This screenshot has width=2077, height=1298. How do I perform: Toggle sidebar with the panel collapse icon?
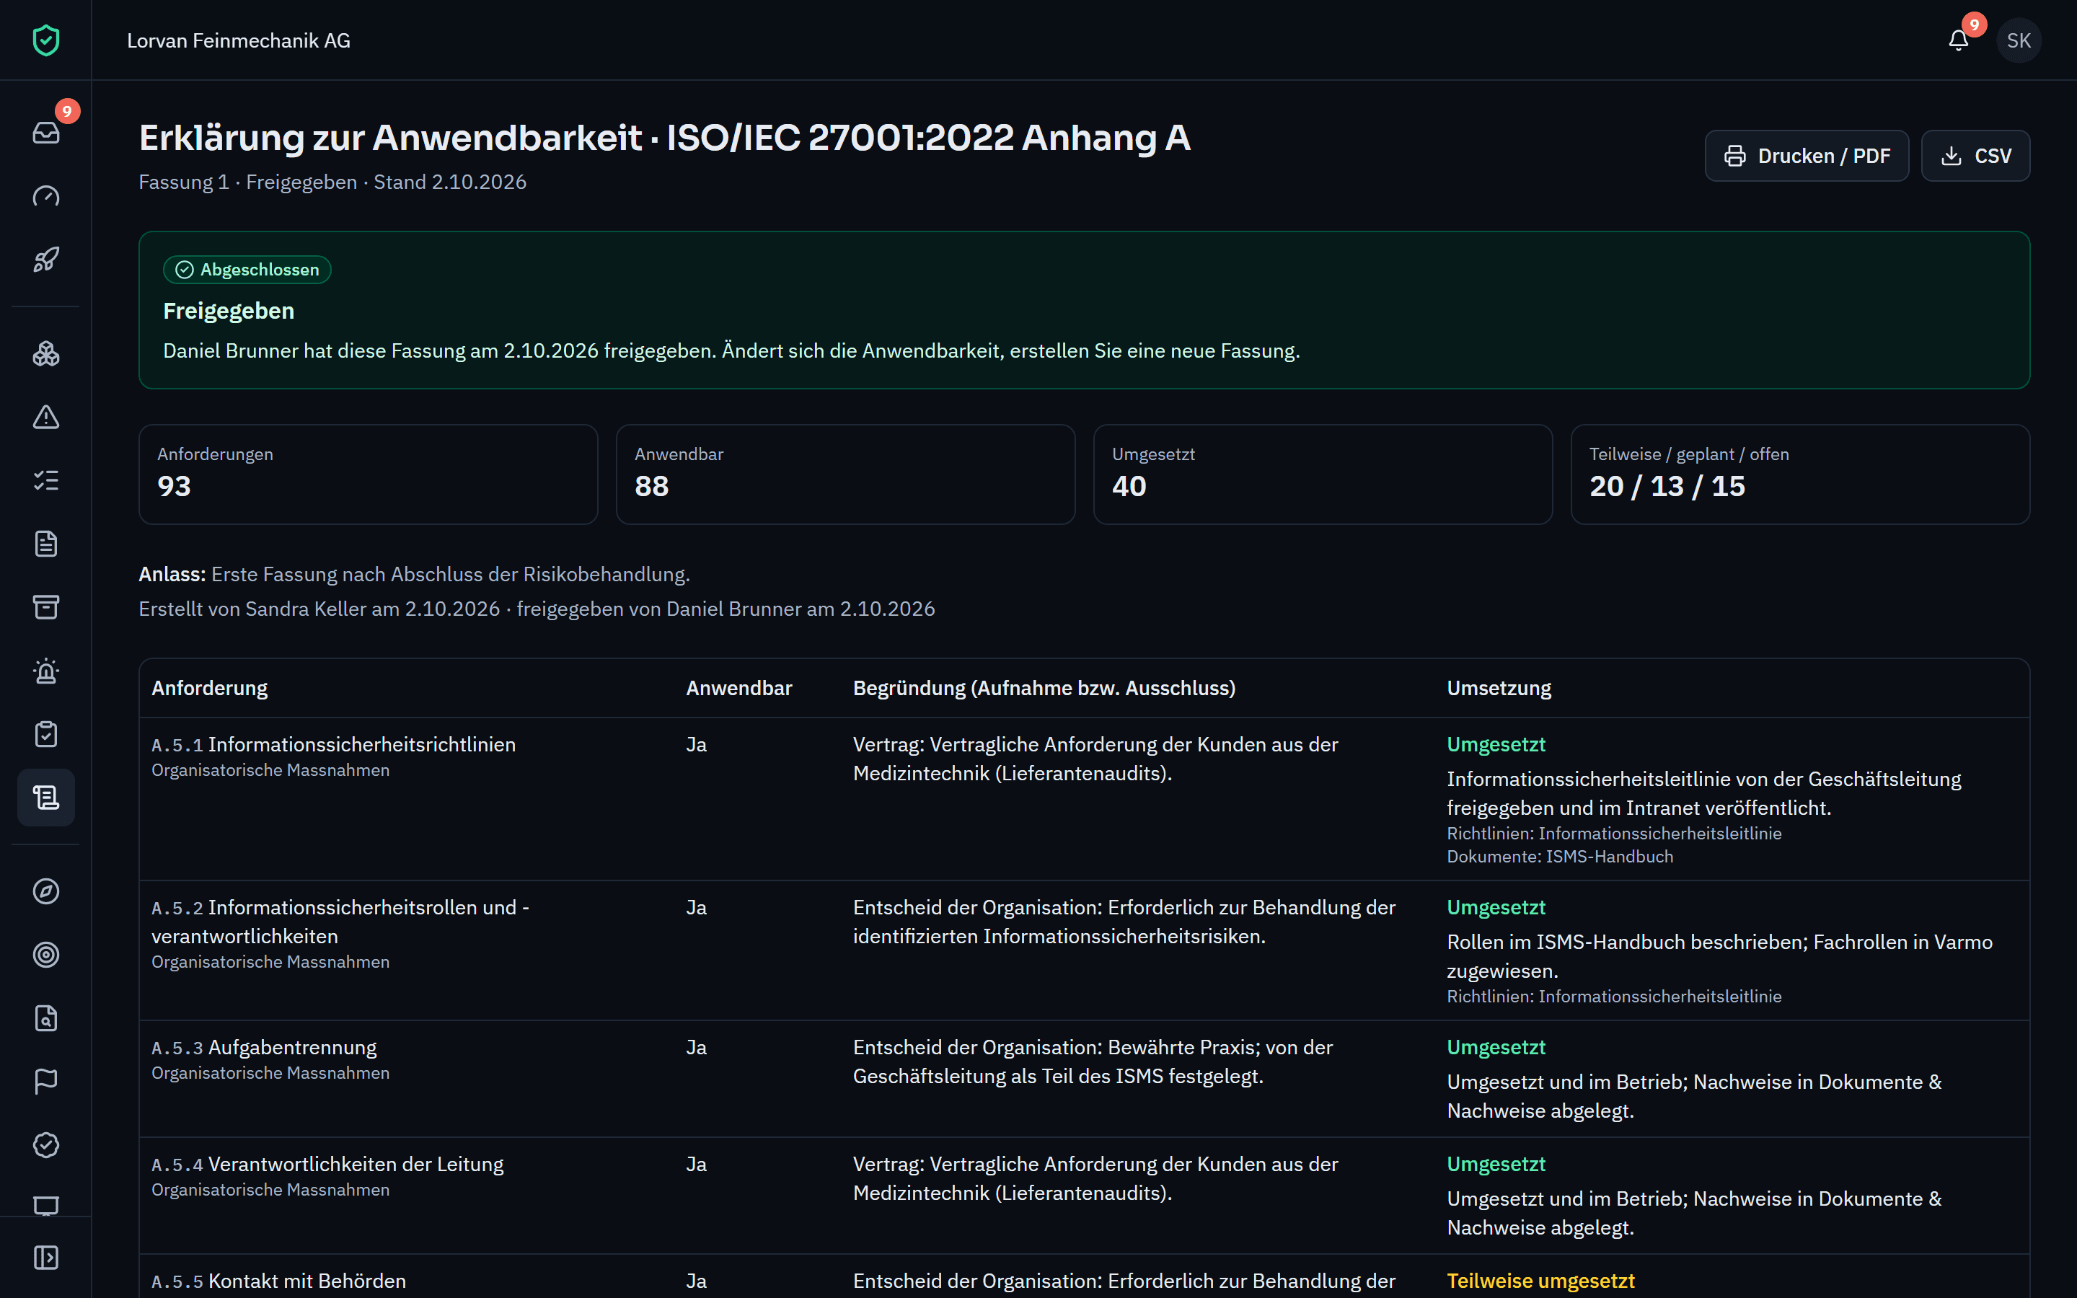45,1258
